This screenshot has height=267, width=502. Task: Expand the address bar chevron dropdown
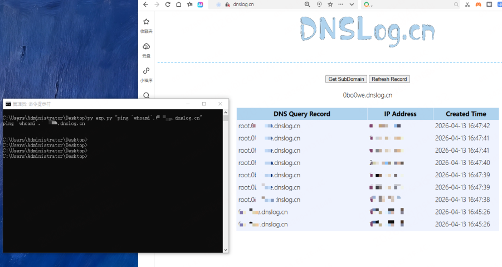350,4
